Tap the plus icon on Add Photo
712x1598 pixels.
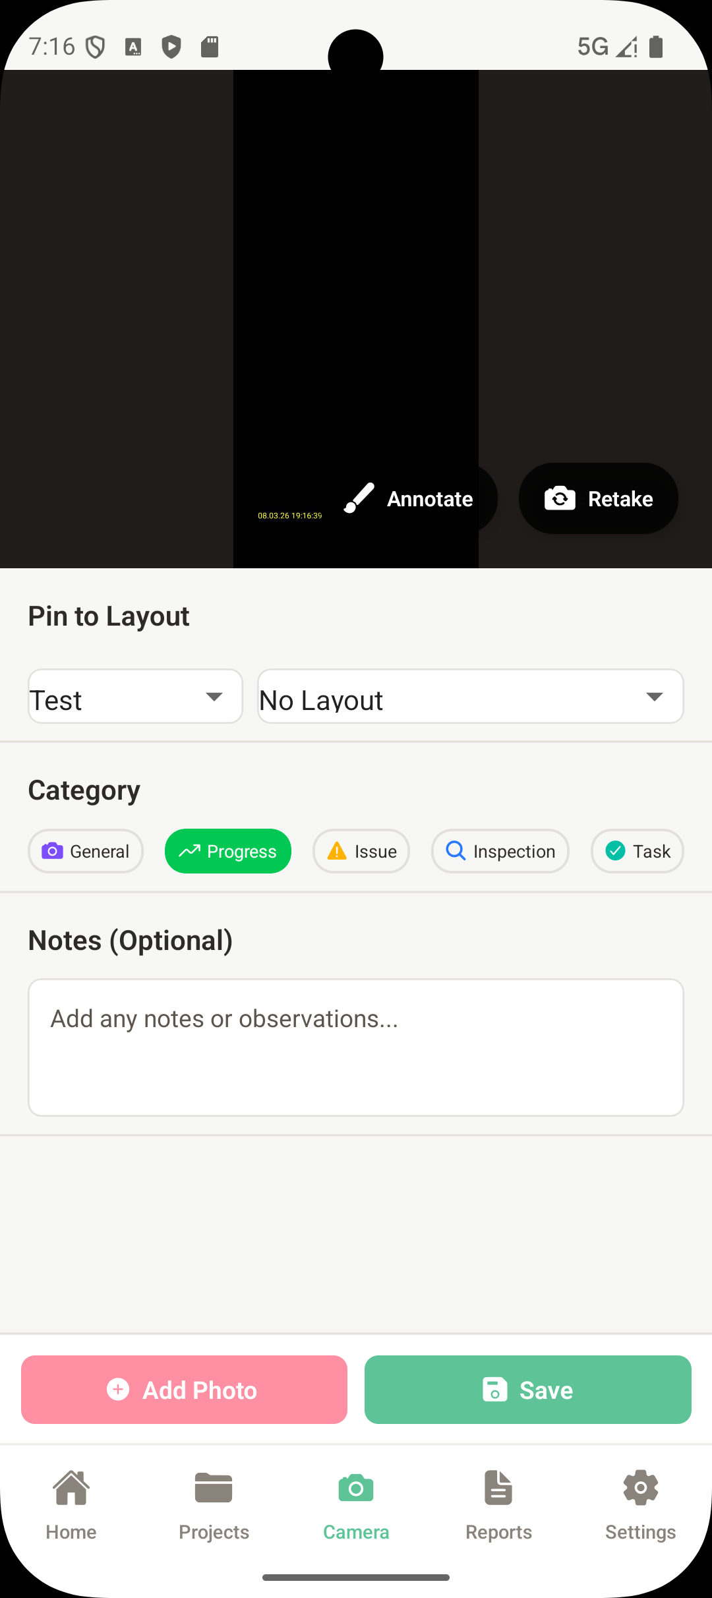tap(117, 1389)
